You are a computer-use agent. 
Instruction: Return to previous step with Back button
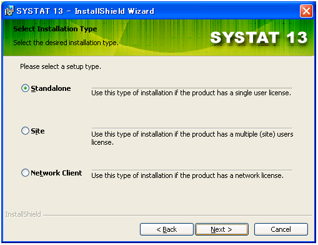tap(167, 229)
